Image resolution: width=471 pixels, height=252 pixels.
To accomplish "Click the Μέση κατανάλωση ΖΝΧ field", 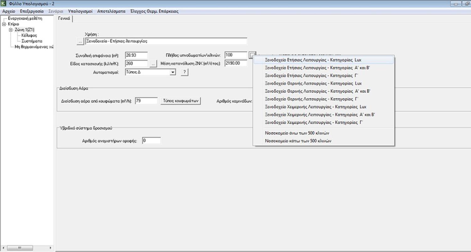I will [236, 63].
